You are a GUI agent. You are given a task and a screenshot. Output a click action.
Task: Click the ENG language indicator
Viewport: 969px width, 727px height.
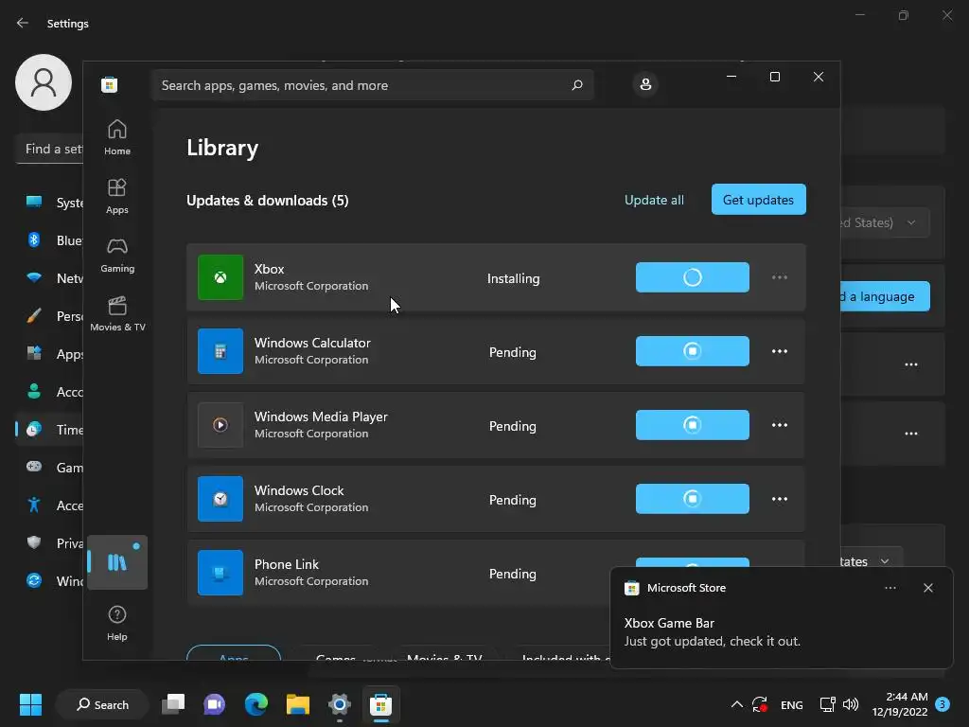(792, 704)
